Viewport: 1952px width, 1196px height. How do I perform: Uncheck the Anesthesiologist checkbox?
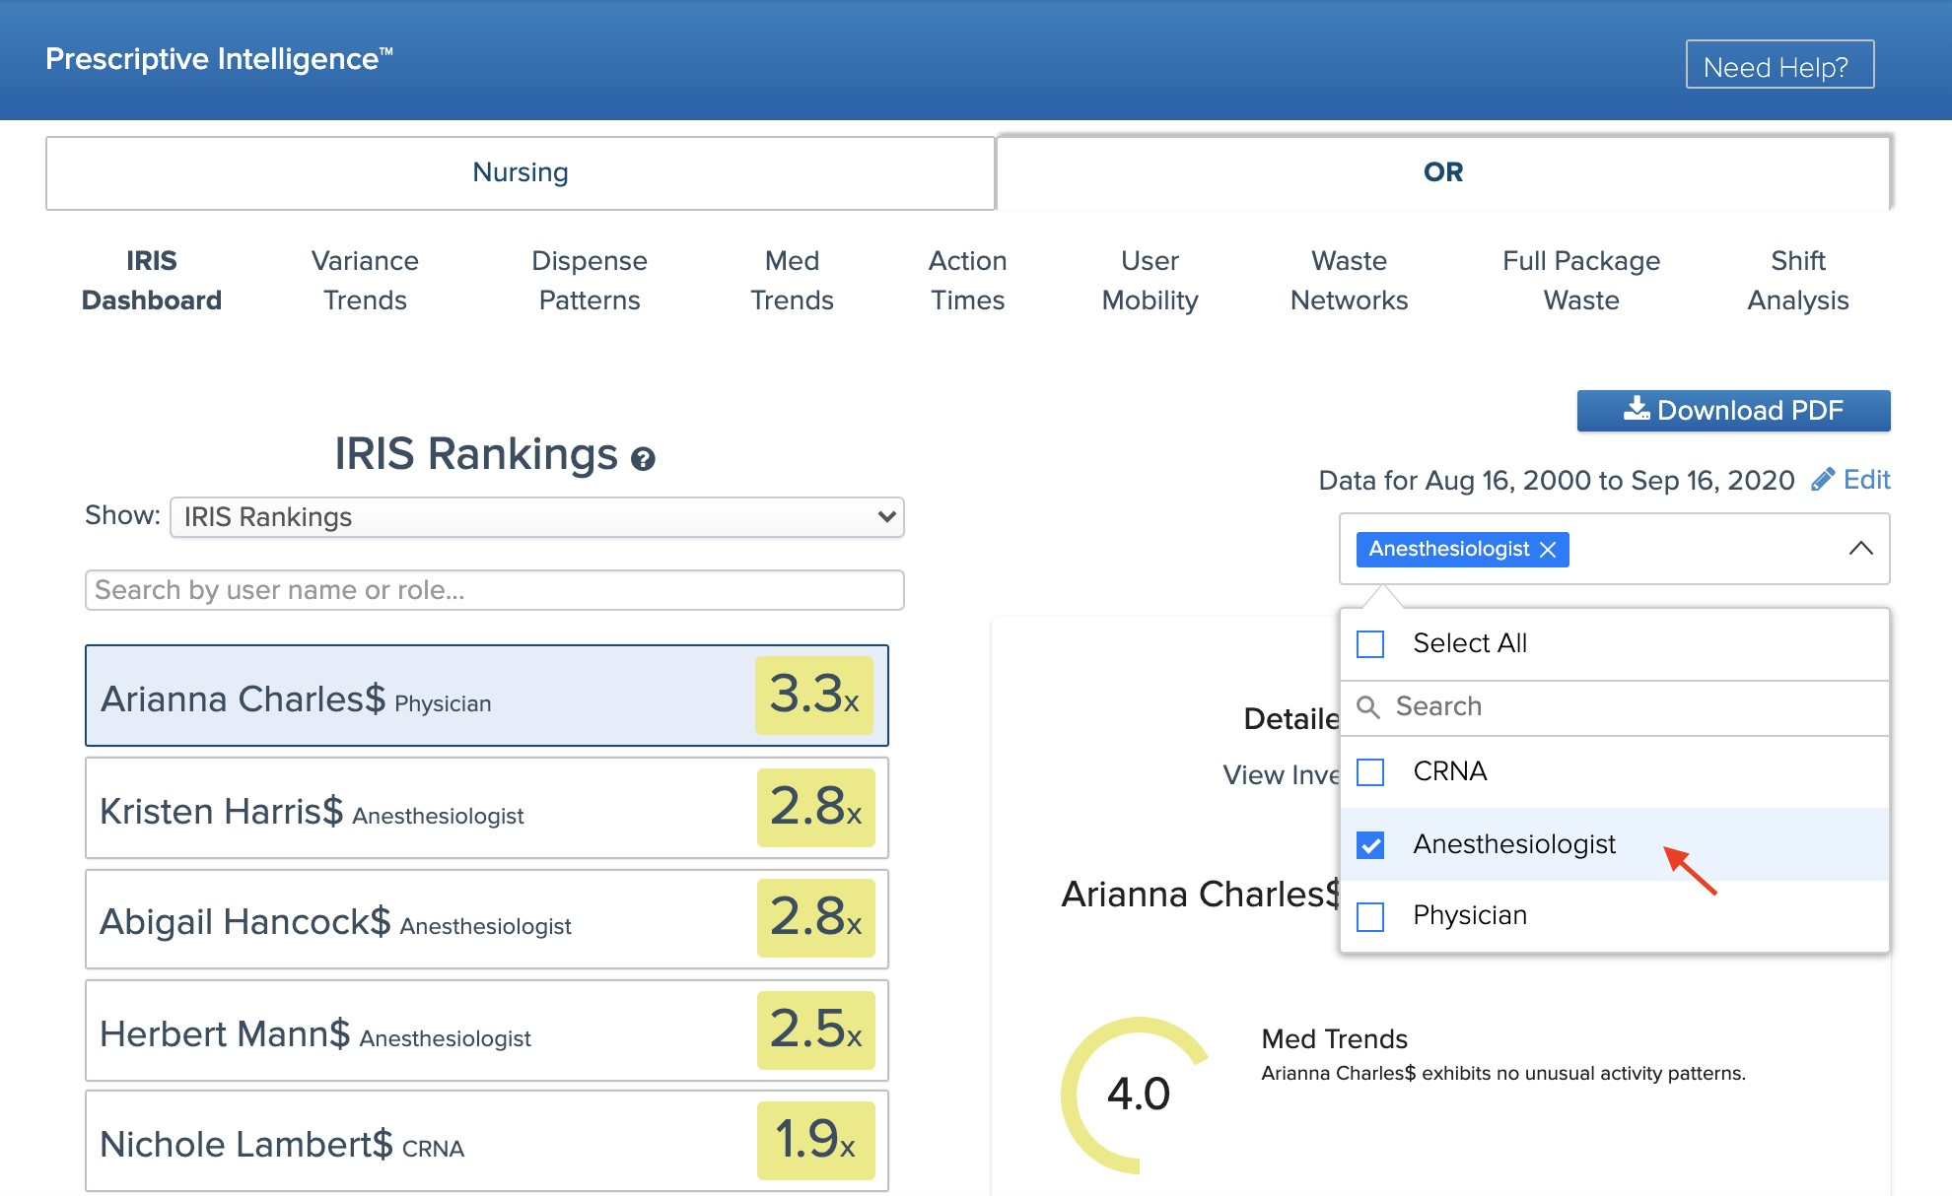click(x=1370, y=845)
